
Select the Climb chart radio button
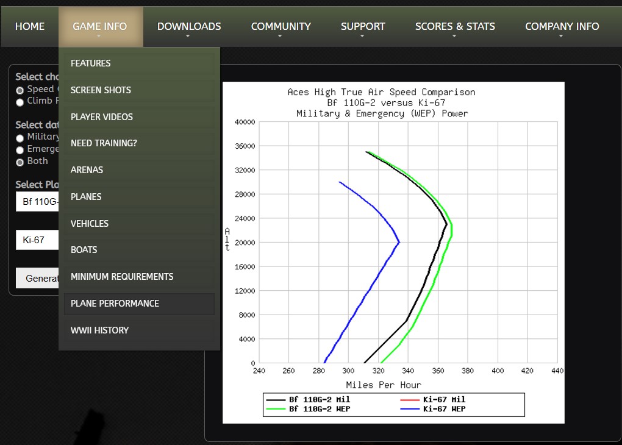pos(20,102)
